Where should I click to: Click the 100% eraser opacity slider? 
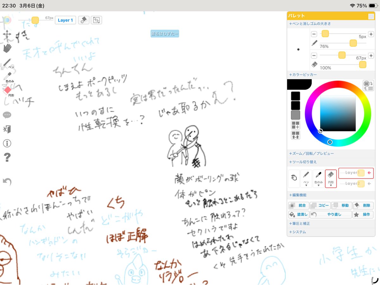(x=363, y=65)
